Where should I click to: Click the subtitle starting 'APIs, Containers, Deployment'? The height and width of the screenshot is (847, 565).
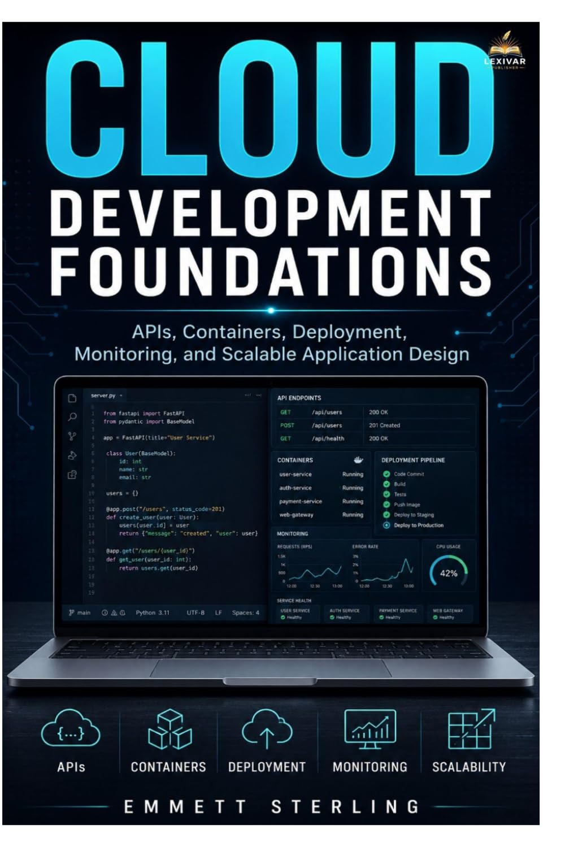tap(272, 342)
